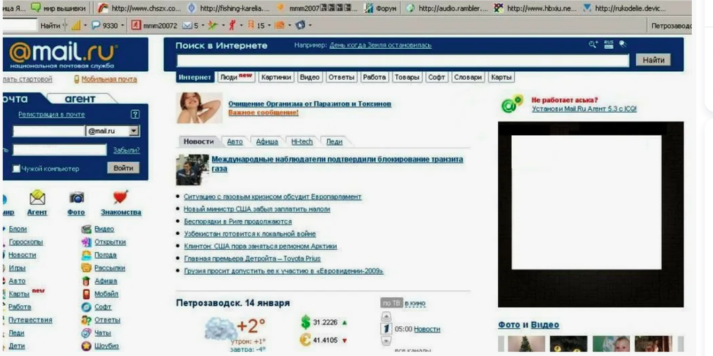
Task: Switch to the Люди search tab
Action: (236, 78)
